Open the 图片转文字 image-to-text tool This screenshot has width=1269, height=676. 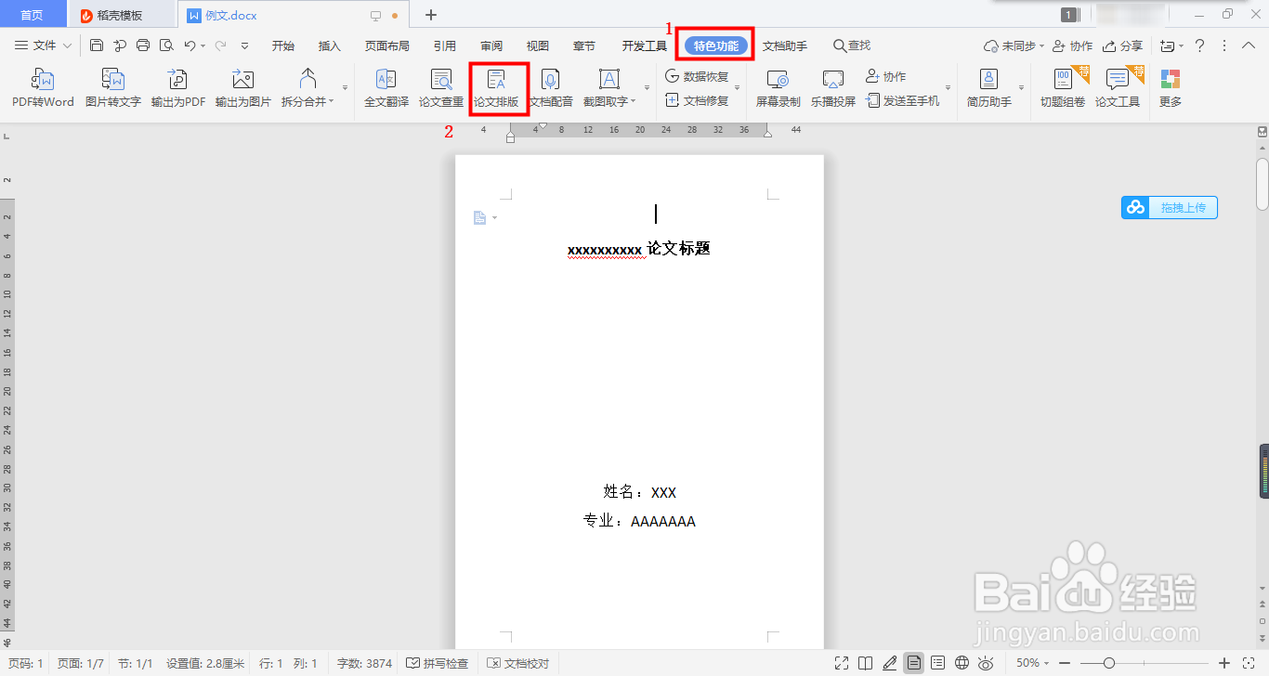[x=111, y=88]
